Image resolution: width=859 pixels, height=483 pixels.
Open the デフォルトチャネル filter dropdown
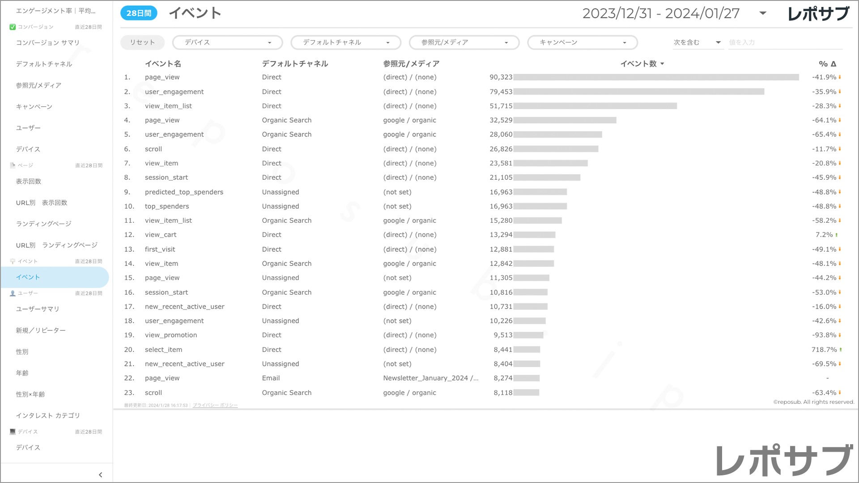point(345,42)
